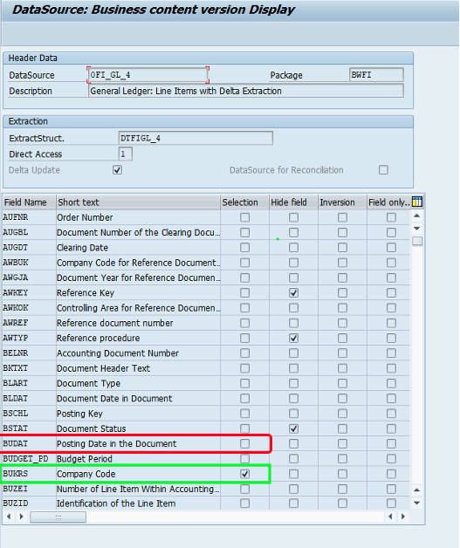Screen dimensions: 460x548
Task: Click the Package field BWFI
Action: [376, 75]
